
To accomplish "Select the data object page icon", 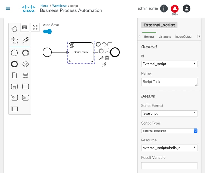I will [14, 75].
